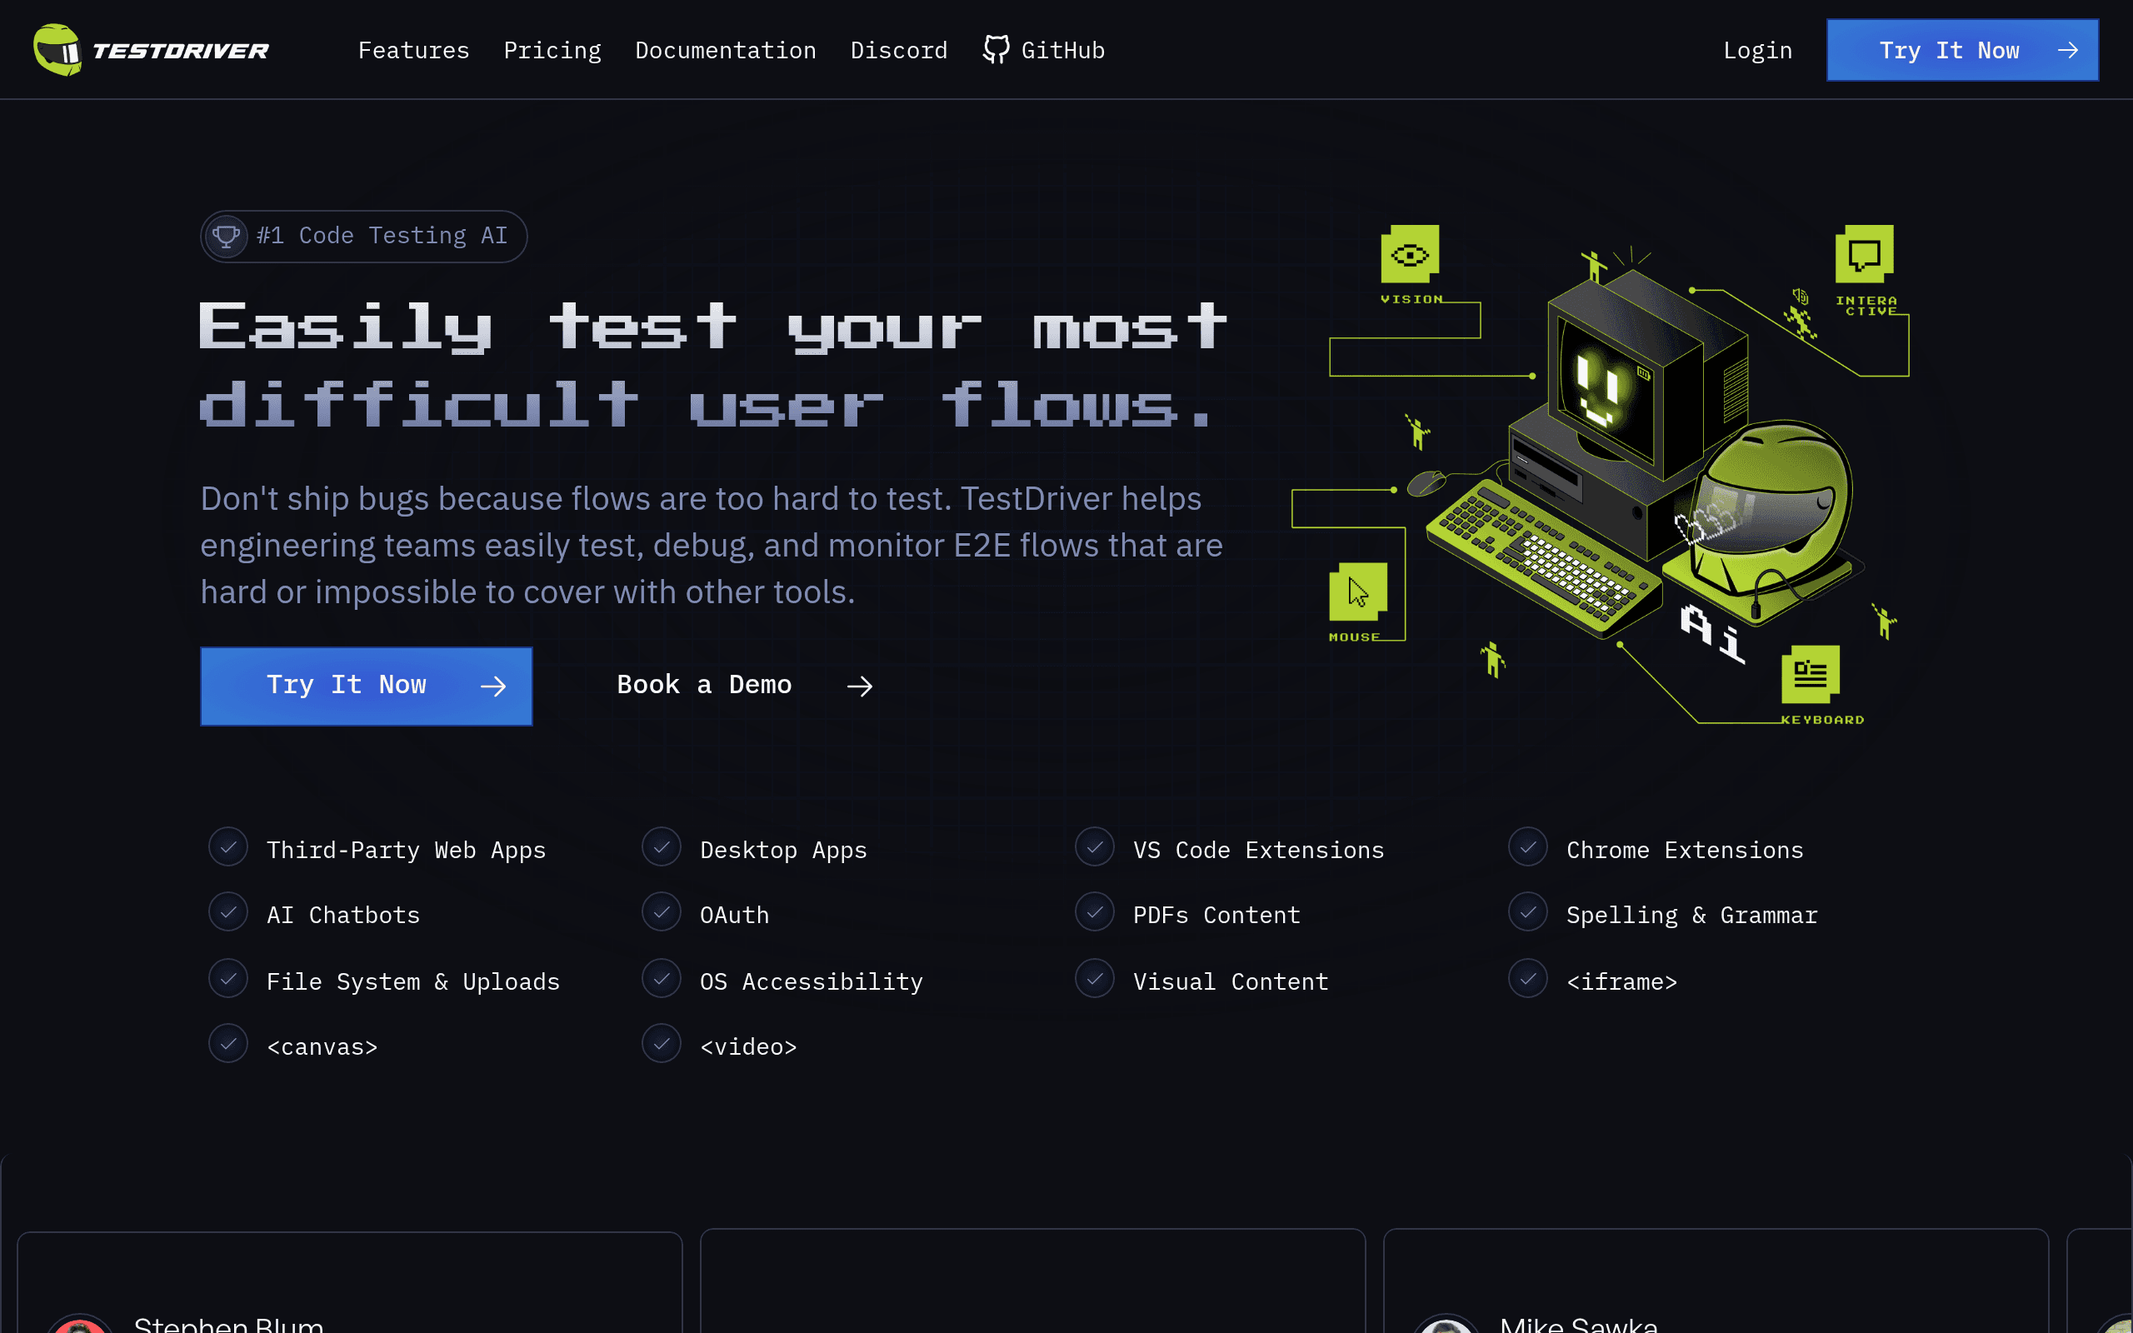Open the Discord link in navigation
The height and width of the screenshot is (1333, 2133).
pos(898,50)
